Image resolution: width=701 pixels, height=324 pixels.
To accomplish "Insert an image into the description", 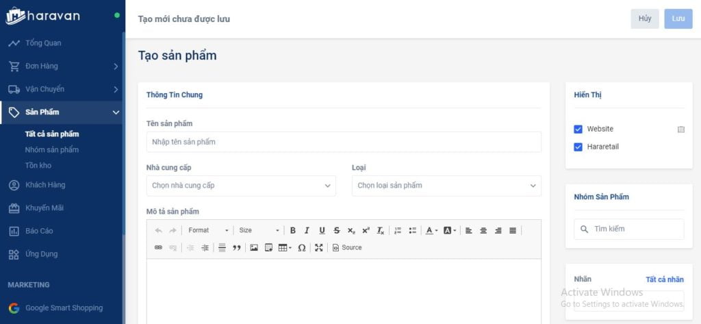I will [x=254, y=247].
